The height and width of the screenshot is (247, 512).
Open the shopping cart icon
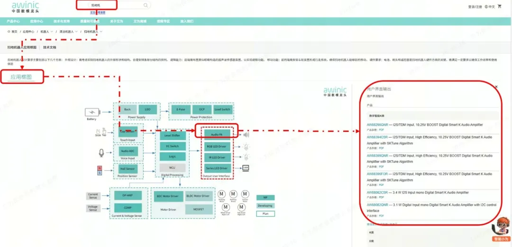[499, 7]
